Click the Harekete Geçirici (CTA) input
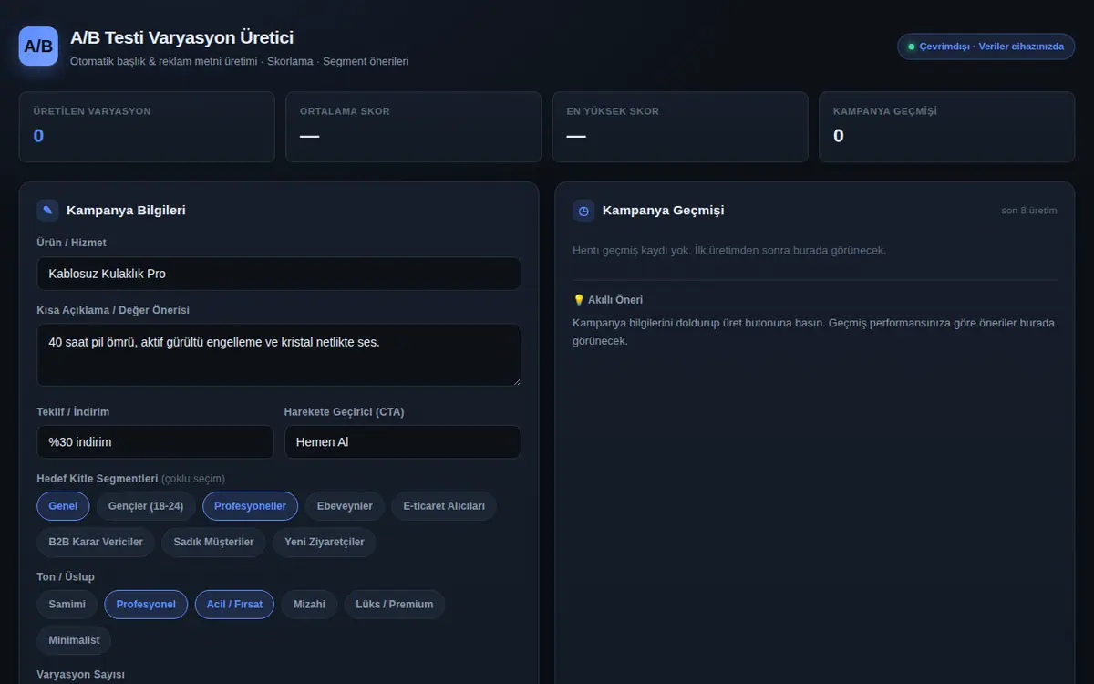 [x=403, y=442]
